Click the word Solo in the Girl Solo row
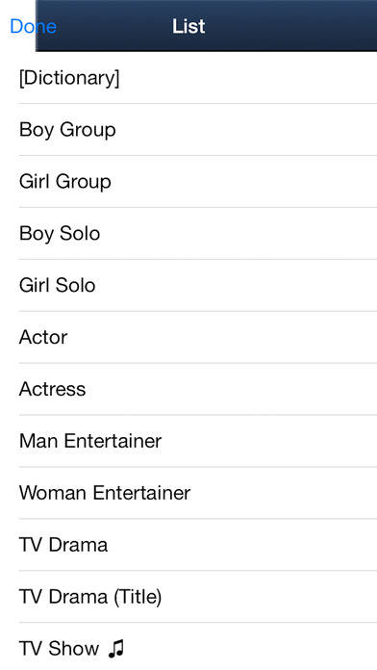Screen dimensions: 377x670 (75, 286)
